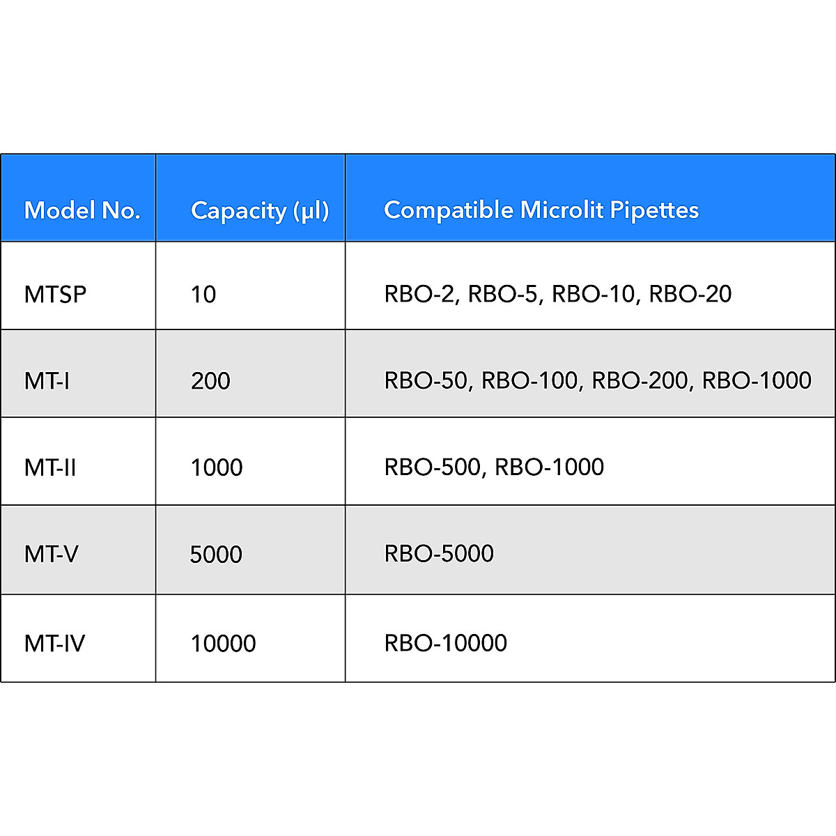The image size is (836, 836).
Task: Select the RBO-200 pipette text
Action: tap(640, 380)
